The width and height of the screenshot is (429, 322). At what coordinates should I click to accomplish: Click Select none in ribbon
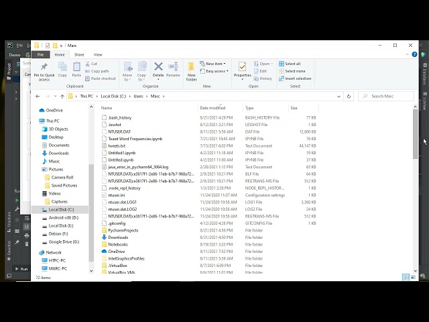[292, 71]
